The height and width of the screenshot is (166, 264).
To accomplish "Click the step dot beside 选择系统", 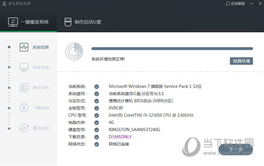I will point(9,67).
